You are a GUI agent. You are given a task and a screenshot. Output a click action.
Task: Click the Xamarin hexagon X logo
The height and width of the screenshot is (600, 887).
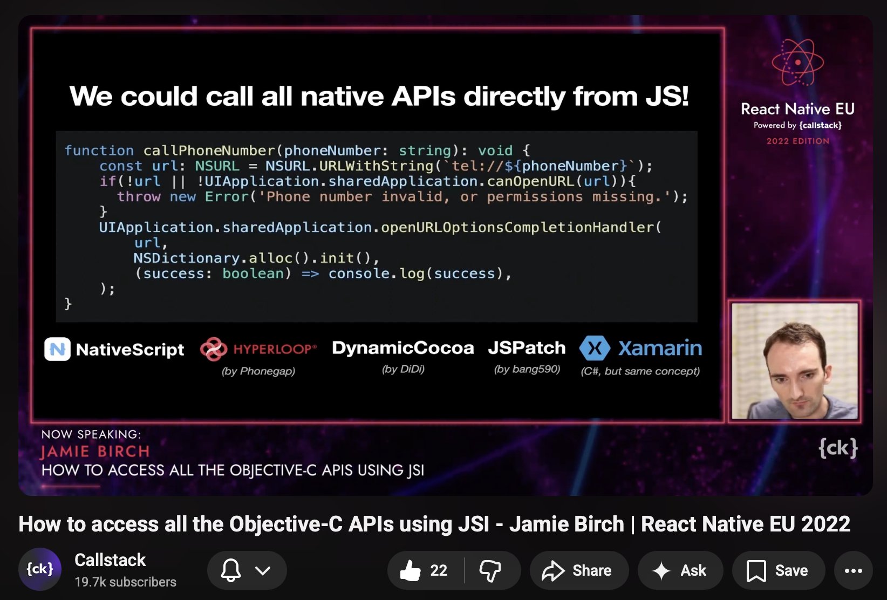click(x=595, y=348)
